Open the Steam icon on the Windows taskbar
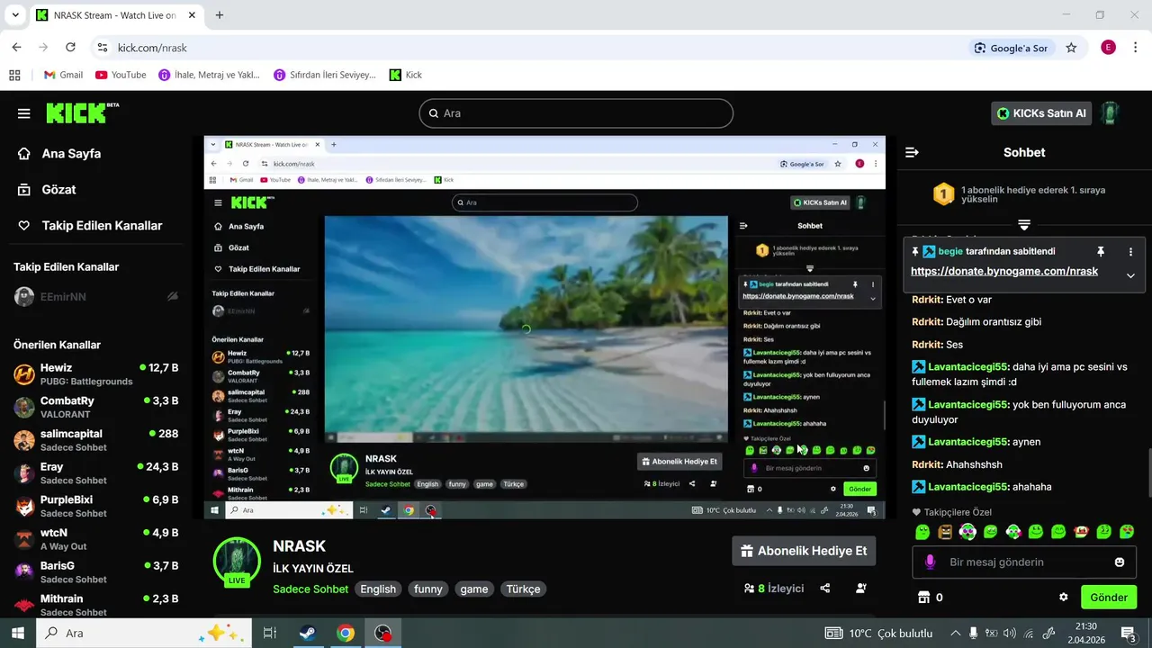This screenshot has height=648, width=1152. click(308, 633)
